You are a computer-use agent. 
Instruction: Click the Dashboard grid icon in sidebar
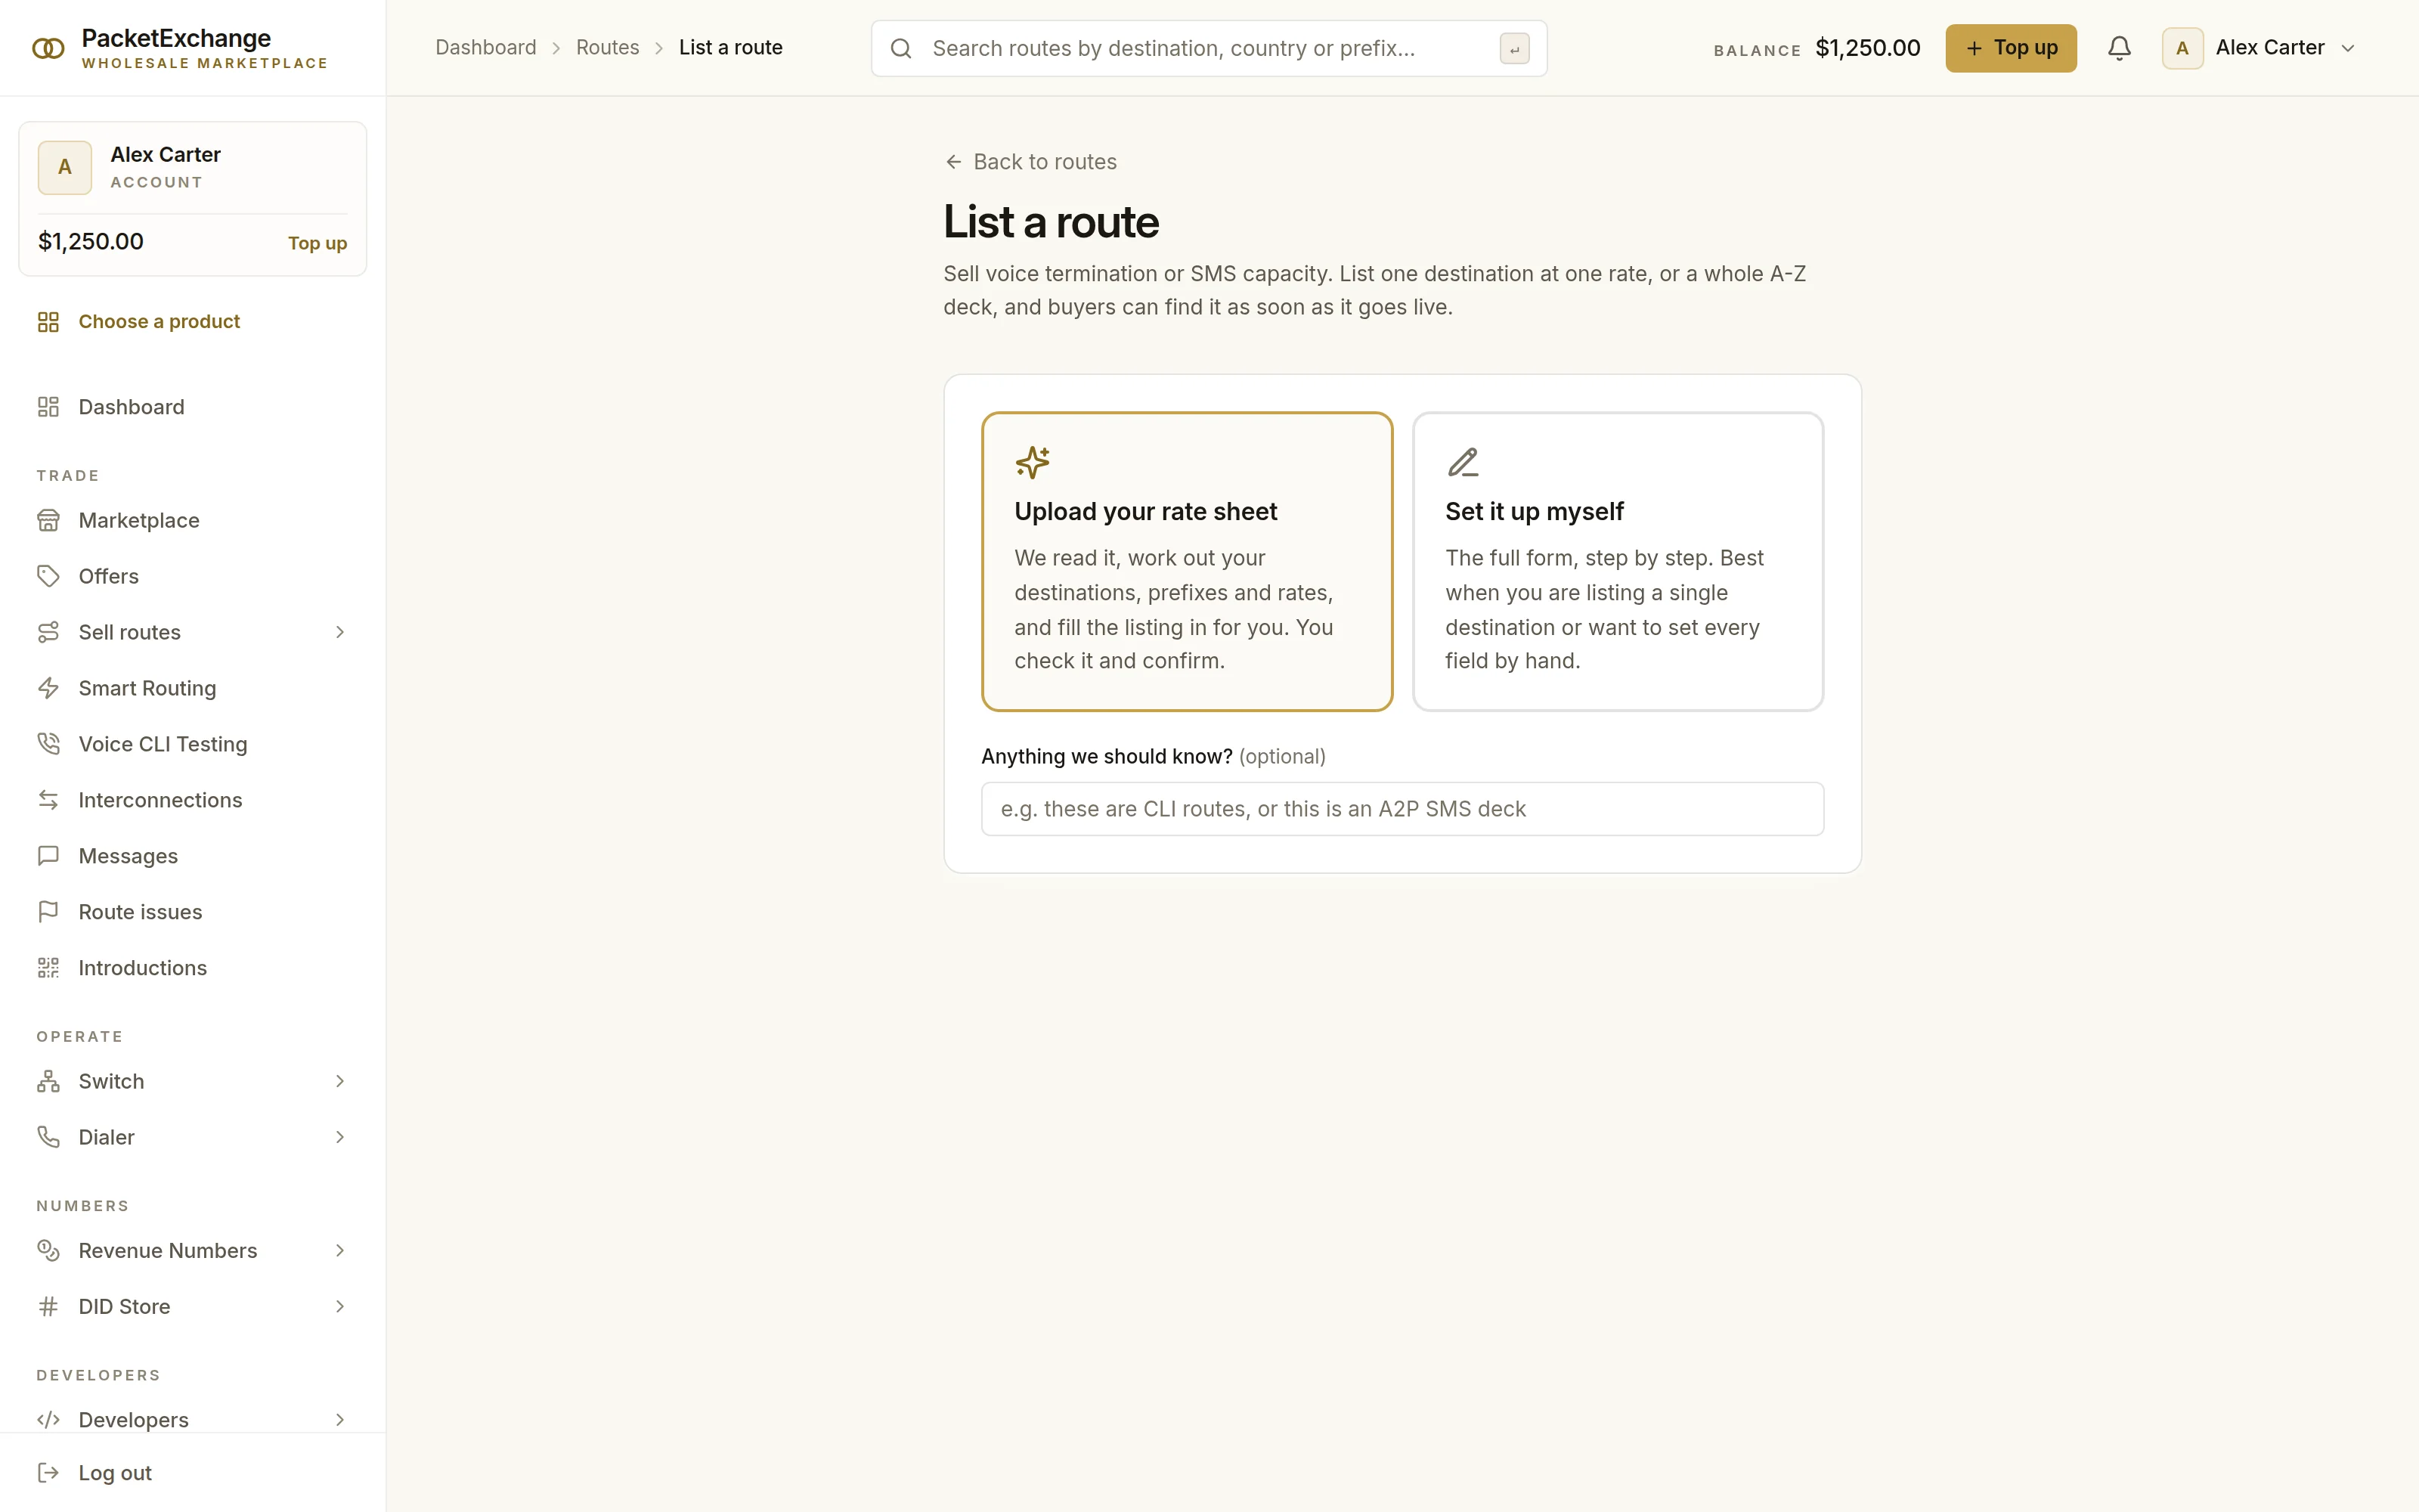(x=48, y=407)
